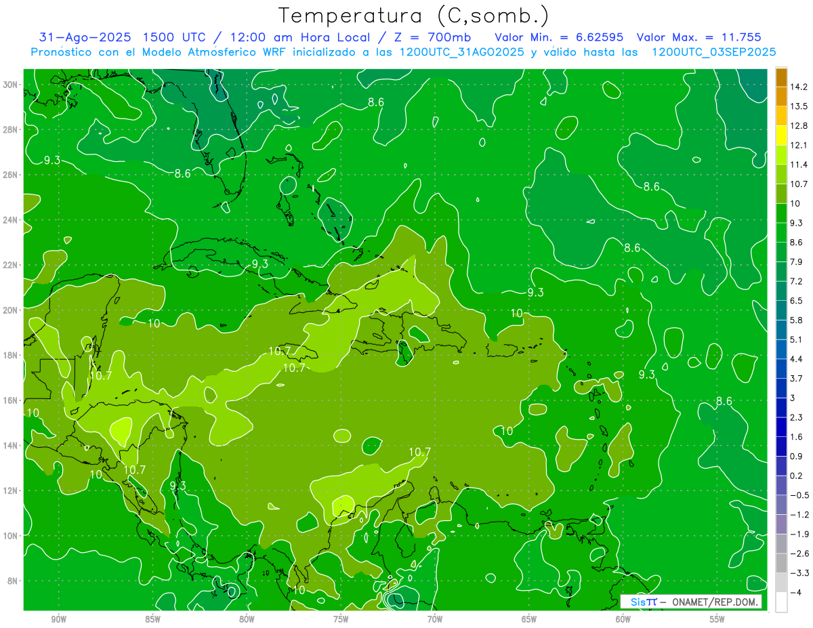Screen dimensions: 813x628
Task: Click the colorbar label '4.4'
Action: click(797, 359)
